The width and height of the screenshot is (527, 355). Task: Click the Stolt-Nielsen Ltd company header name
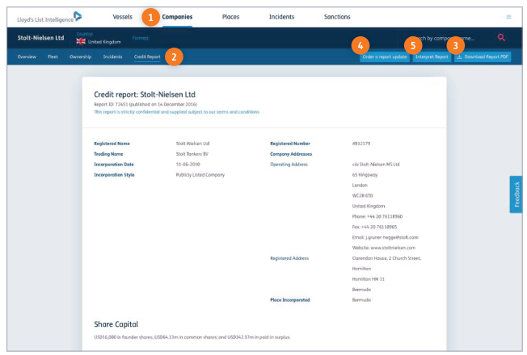pyautogui.click(x=40, y=38)
